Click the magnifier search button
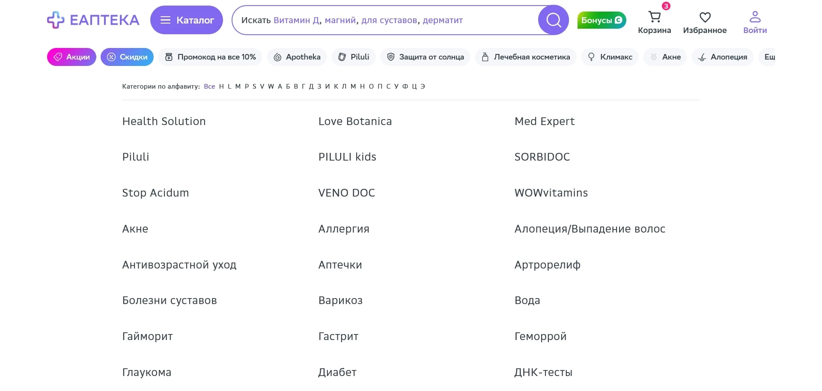The height and width of the screenshot is (391, 822). coord(553,20)
